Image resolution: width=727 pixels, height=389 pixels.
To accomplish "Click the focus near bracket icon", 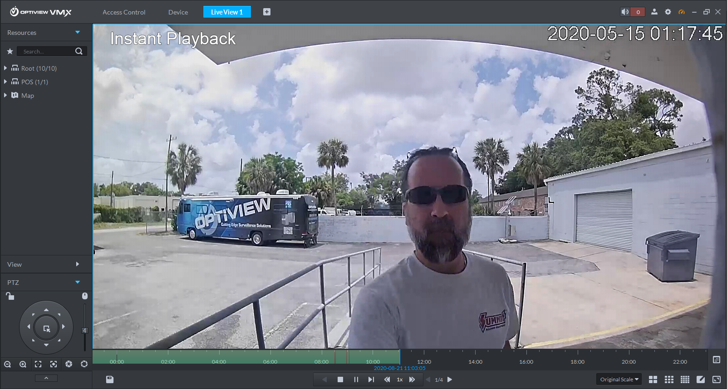I will pyautogui.click(x=38, y=364).
